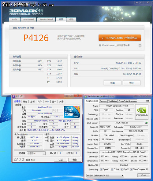
Task: Select the CPU-Z SPD tab
Action: 47,102
